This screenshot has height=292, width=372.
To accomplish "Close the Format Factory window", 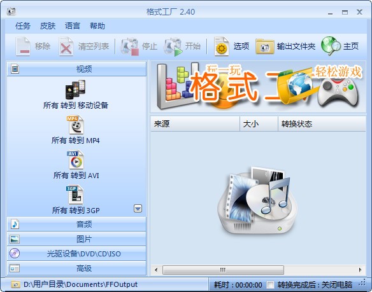I will pos(360,12).
